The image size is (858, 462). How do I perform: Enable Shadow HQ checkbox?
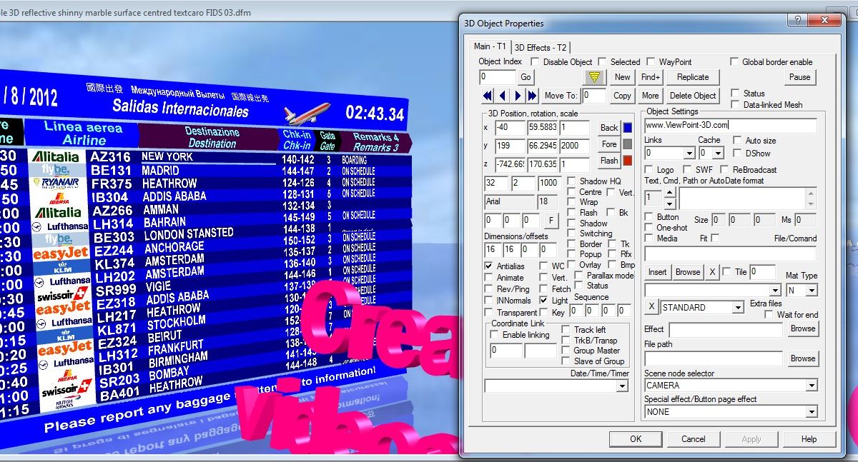572,181
